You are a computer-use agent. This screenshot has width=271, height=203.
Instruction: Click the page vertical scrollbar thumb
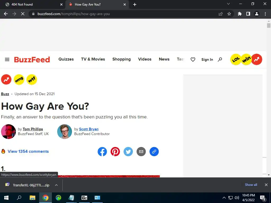coord(269,26)
